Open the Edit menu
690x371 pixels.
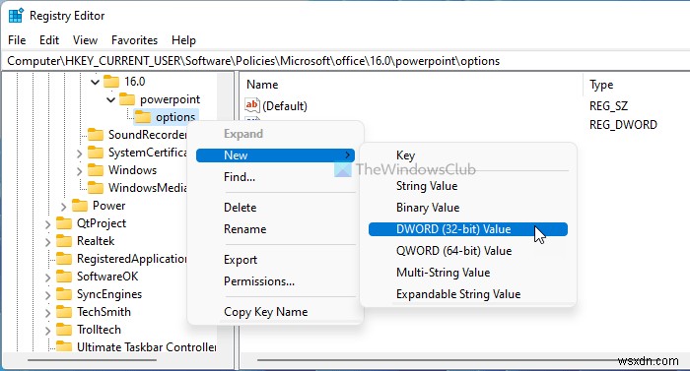click(49, 40)
